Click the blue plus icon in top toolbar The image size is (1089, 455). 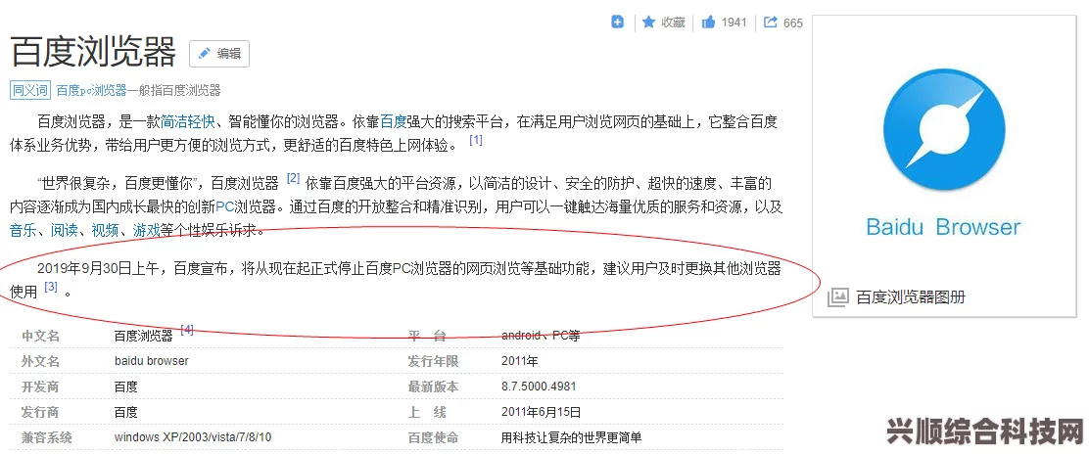point(617,23)
